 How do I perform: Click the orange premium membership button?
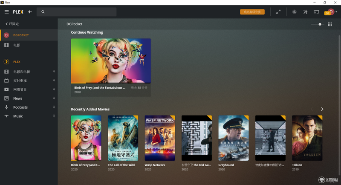[252, 12]
